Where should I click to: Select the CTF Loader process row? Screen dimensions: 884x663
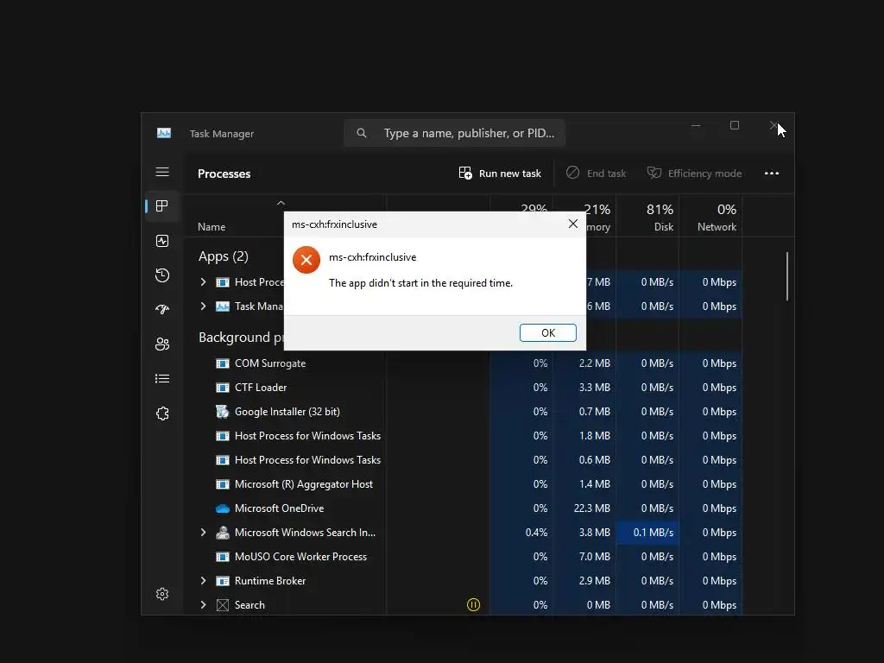(463, 388)
